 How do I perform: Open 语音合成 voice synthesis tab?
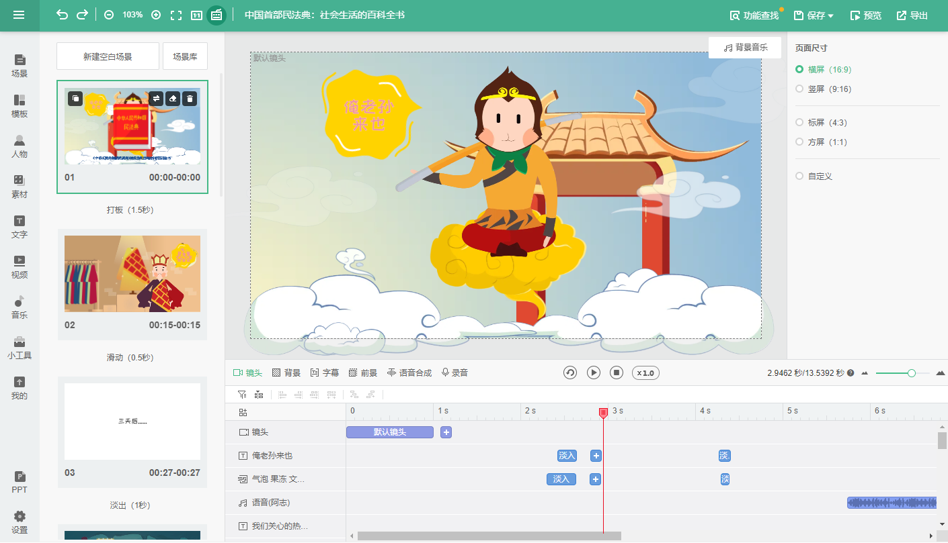[x=409, y=373]
